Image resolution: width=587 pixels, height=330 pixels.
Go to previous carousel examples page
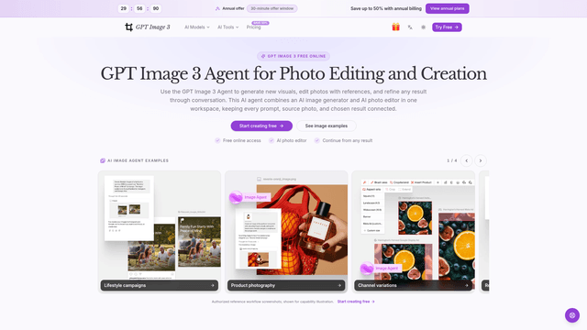pos(467,160)
